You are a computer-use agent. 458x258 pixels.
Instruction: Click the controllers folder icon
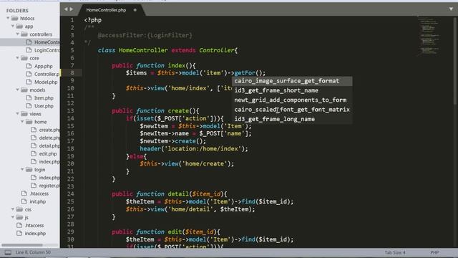[24, 34]
